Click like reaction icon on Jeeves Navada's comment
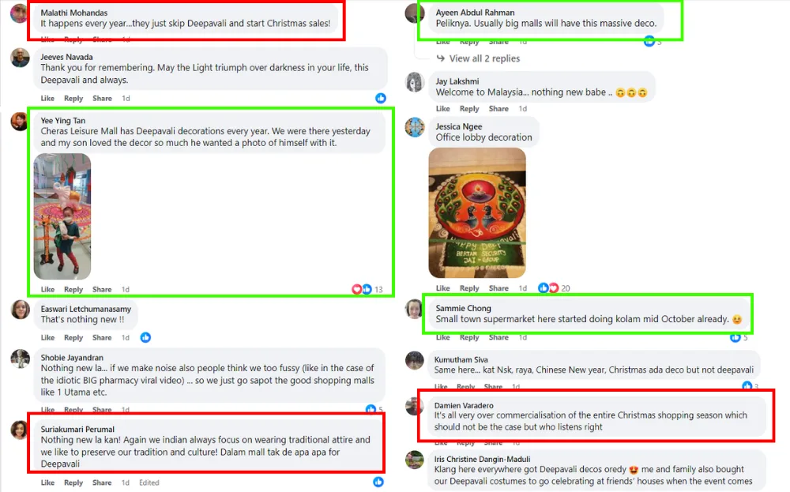 [381, 98]
